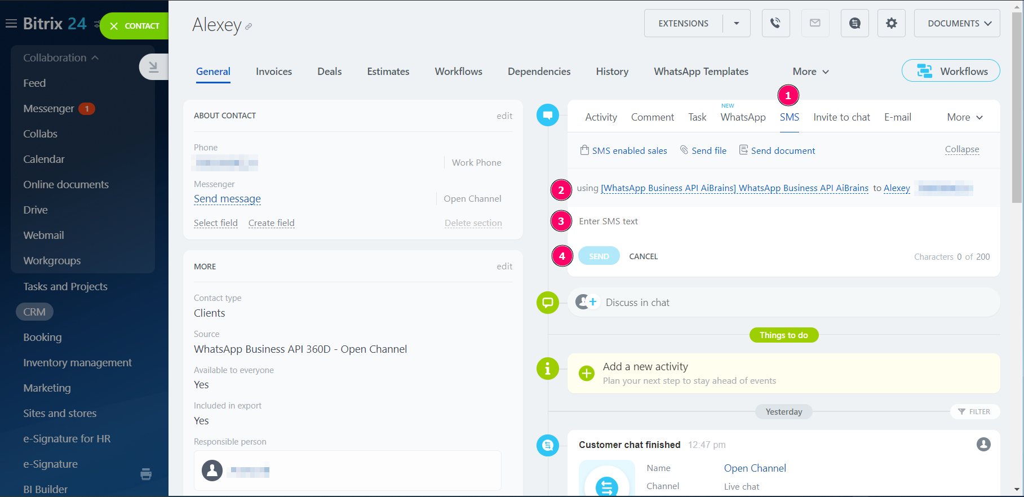The height and width of the screenshot is (497, 1024).
Task: Open the settings gear icon
Action: tap(891, 23)
